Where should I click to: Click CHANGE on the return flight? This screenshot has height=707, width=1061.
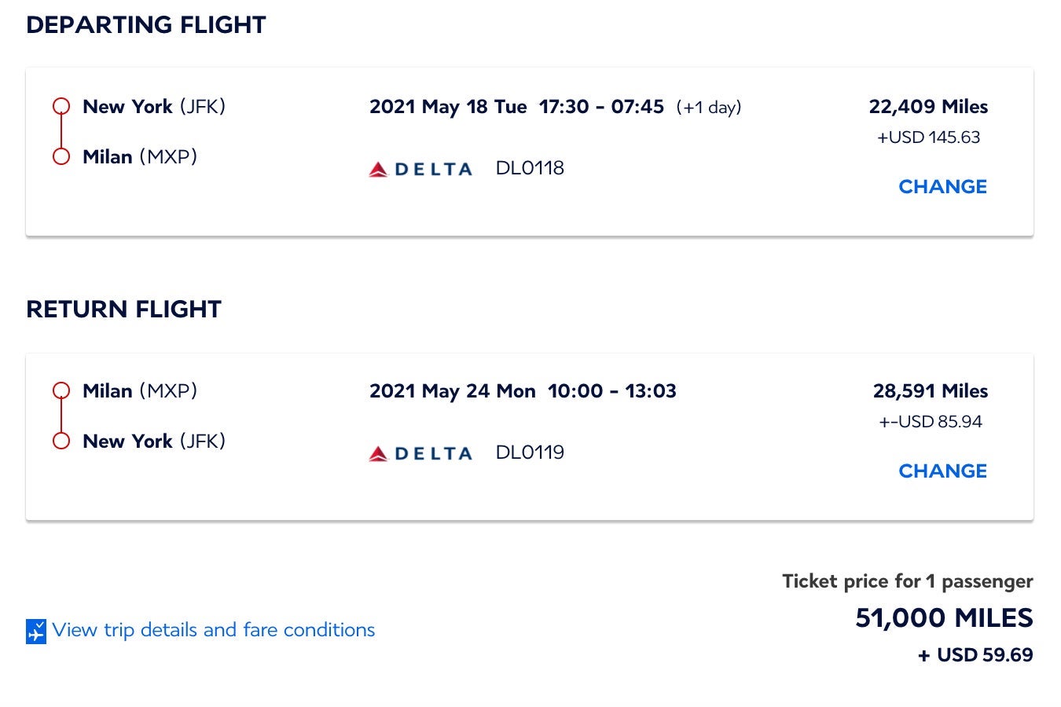tap(942, 471)
